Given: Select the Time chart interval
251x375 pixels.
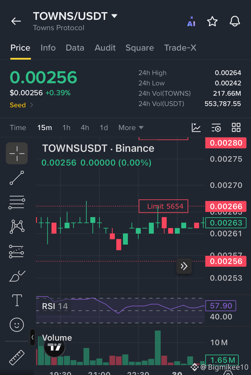Looking at the screenshot, I should point(18,128).
